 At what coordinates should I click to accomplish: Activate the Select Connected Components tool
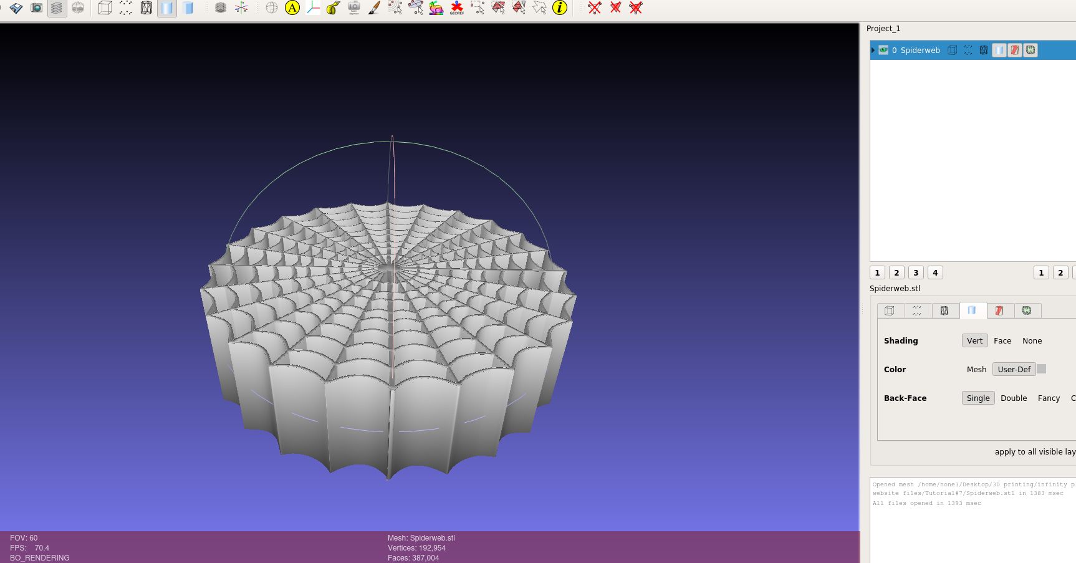(416, 8)
